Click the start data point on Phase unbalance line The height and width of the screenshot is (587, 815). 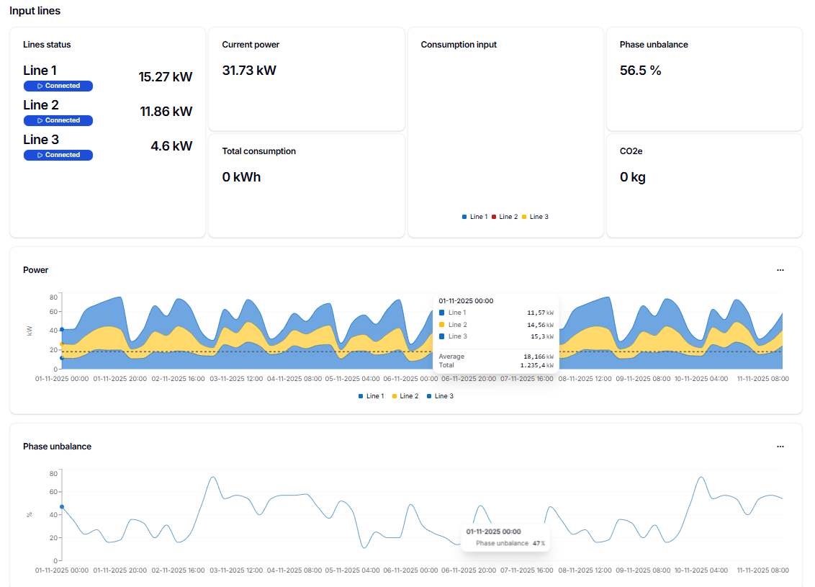(62, 507)
